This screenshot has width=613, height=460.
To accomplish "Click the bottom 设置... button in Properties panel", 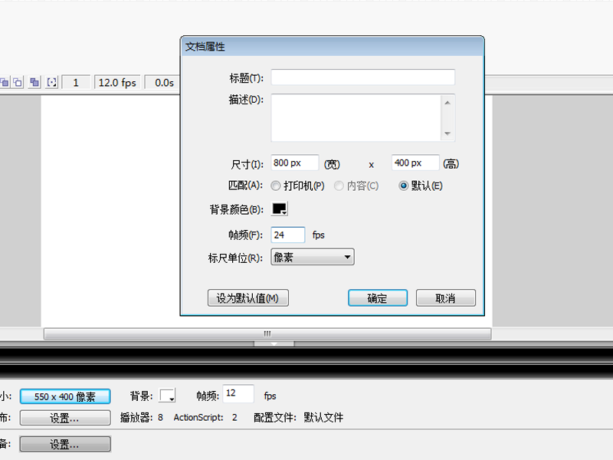I will click(65, 444).
